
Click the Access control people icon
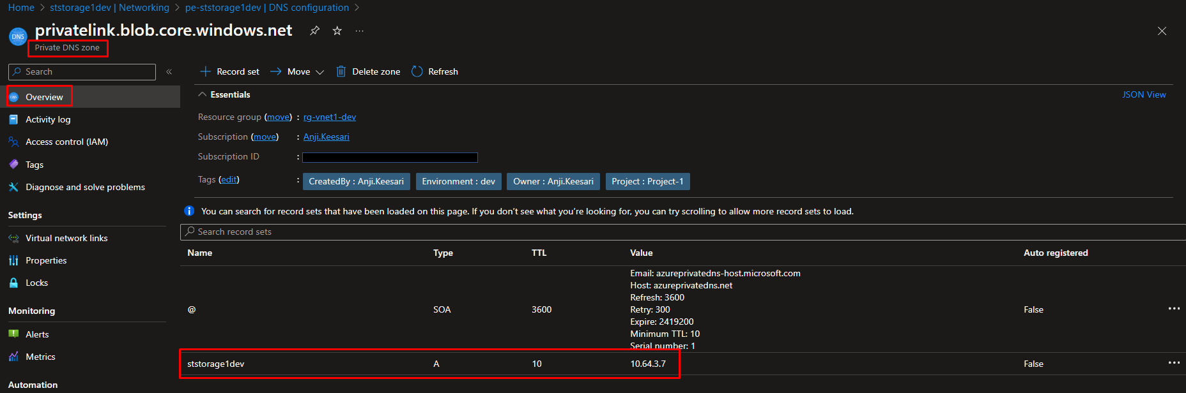pos(13,142)
